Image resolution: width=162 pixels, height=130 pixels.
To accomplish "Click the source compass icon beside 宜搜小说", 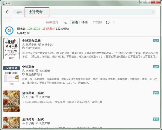I will 39,45.
